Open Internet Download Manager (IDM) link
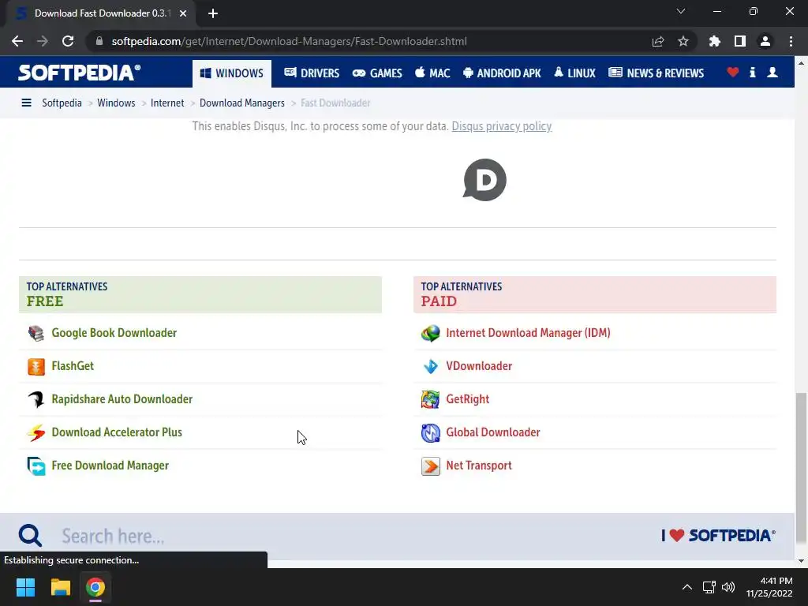This screenshot has height=606, width=808. pyautogui.click(x=528, y=333)
